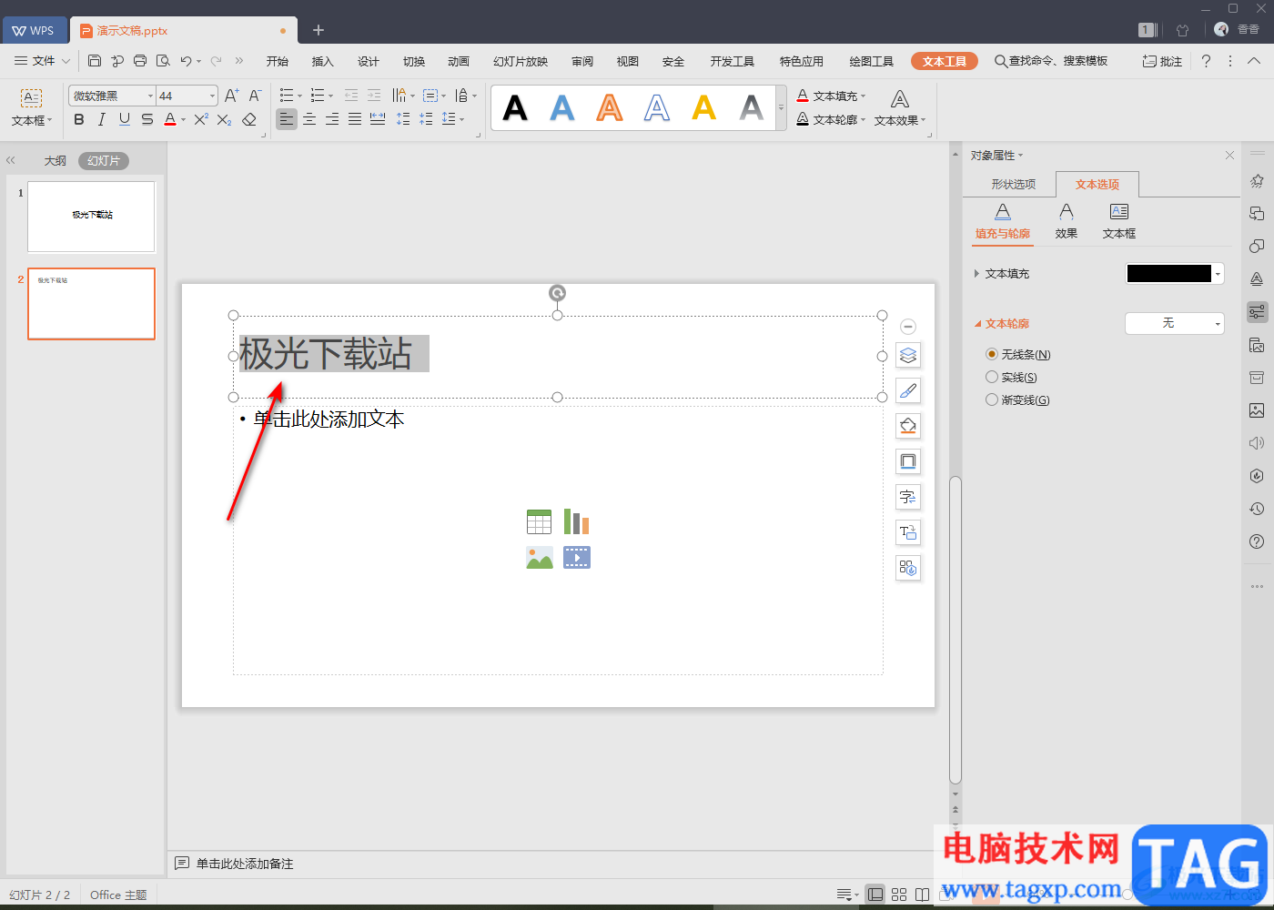
Task: Toggle bold formatting
Action: click(79, 119)
